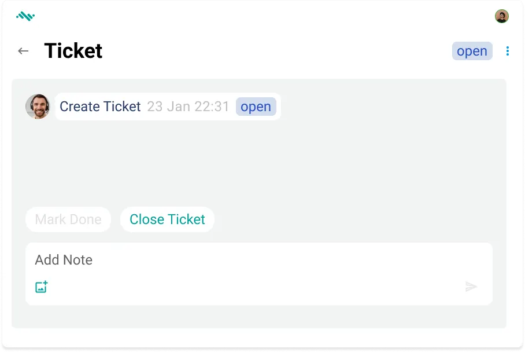
Task: Focus the Add Note input field
Action: 64,260
